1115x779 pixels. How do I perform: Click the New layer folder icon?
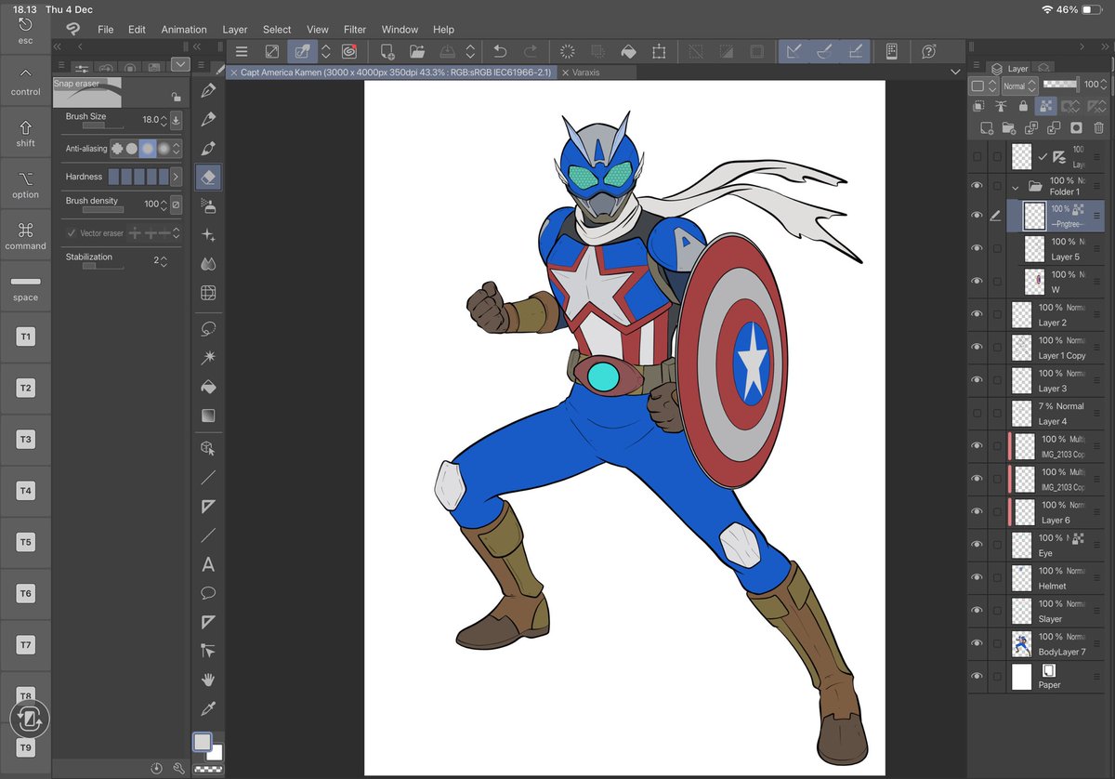coord(1009,127)
